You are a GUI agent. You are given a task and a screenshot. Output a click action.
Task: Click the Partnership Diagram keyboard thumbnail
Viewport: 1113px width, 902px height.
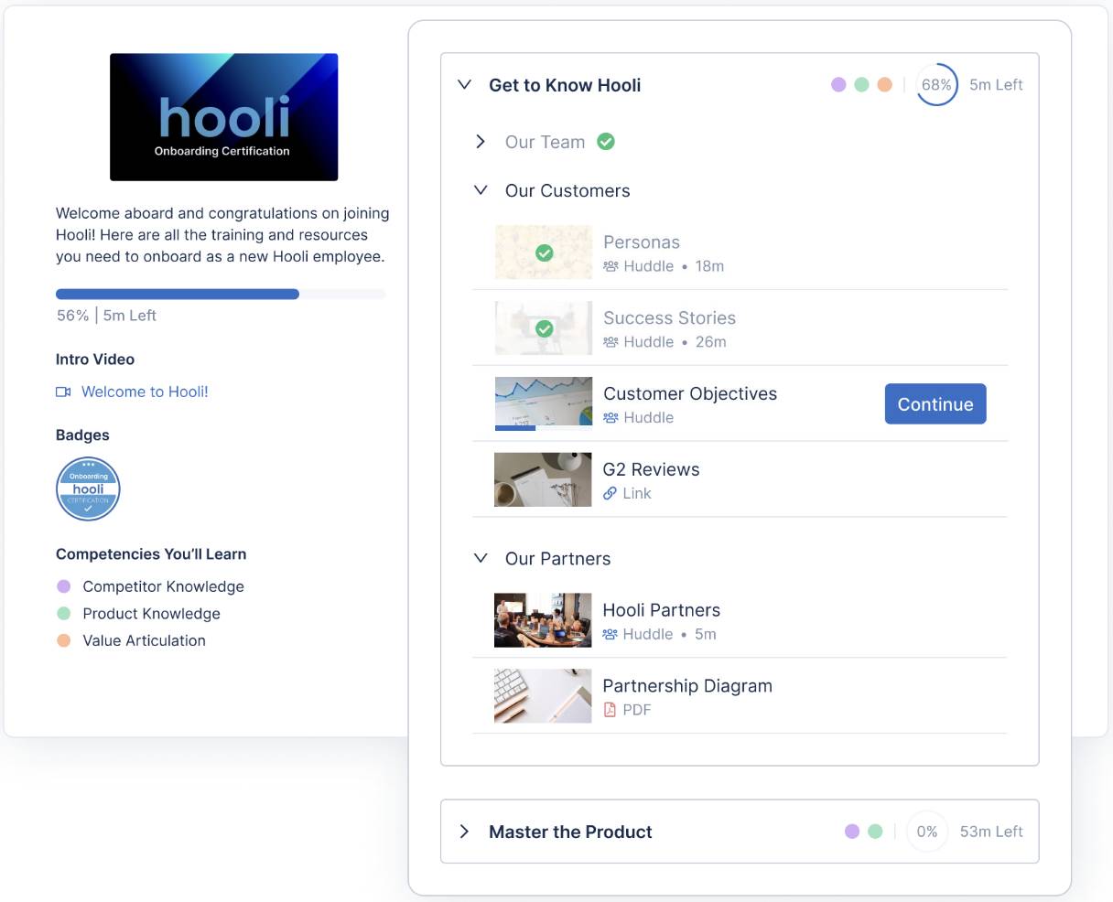[543, 695]
